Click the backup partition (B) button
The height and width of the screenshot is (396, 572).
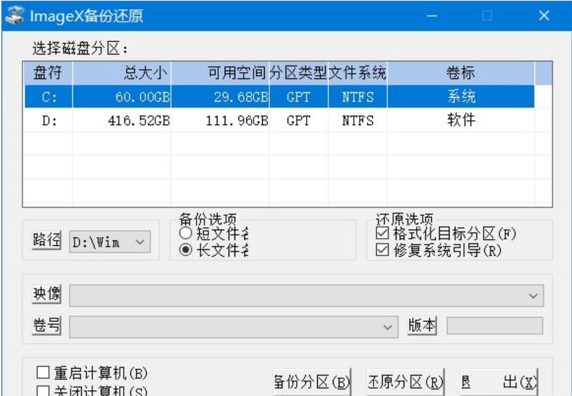point(312,382)
